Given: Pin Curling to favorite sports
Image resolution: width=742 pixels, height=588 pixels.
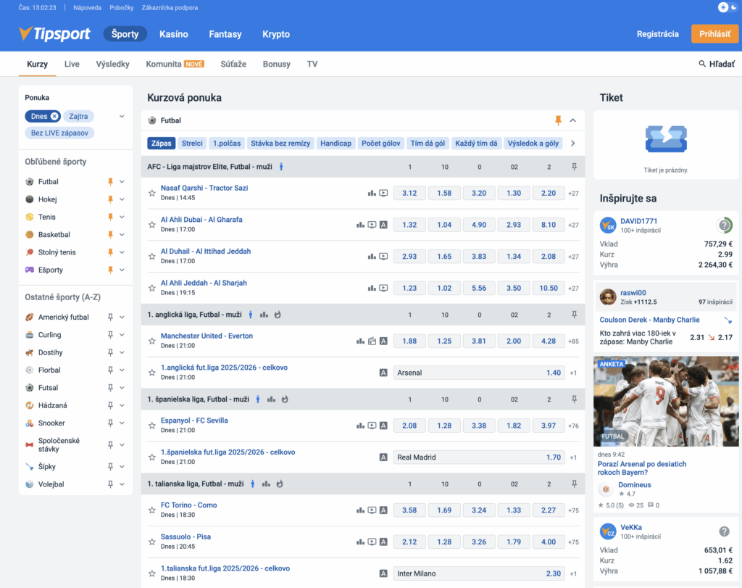Looking at the screenshot, I should coord(111,335).
